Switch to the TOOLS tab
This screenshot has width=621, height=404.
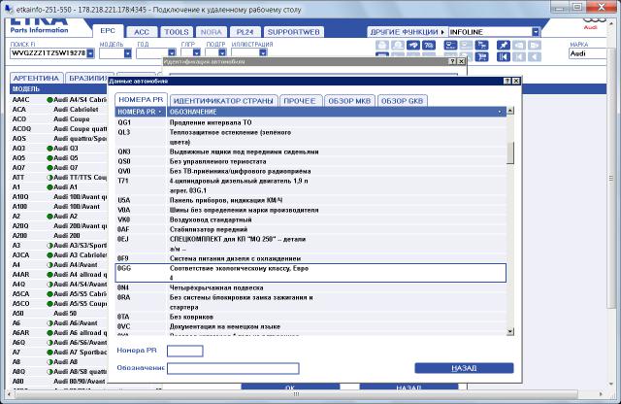[177, 32]
